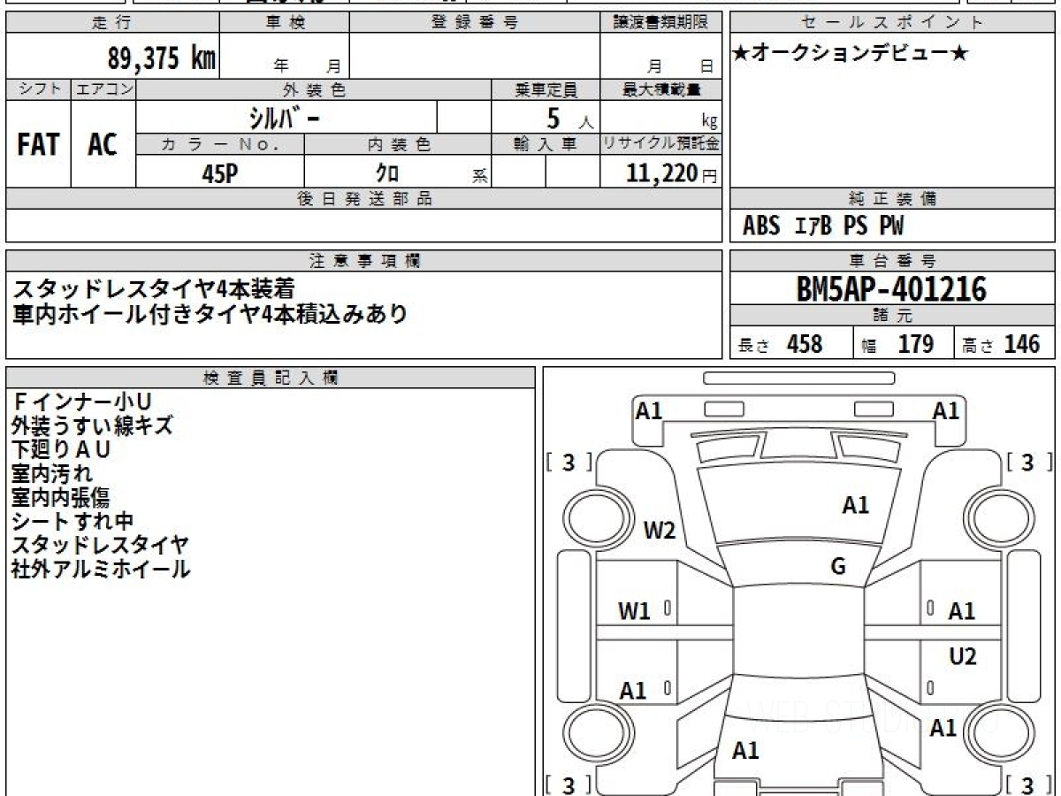Select inspector note 外装うすい線キズ

(93, 426)
